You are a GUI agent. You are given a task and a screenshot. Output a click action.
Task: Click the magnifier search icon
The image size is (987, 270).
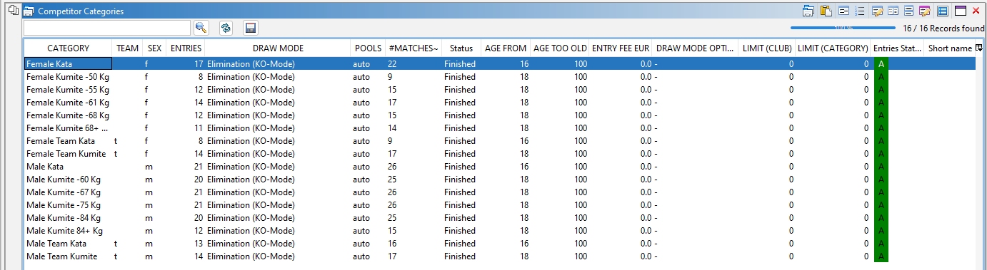(x=201, y=28)
